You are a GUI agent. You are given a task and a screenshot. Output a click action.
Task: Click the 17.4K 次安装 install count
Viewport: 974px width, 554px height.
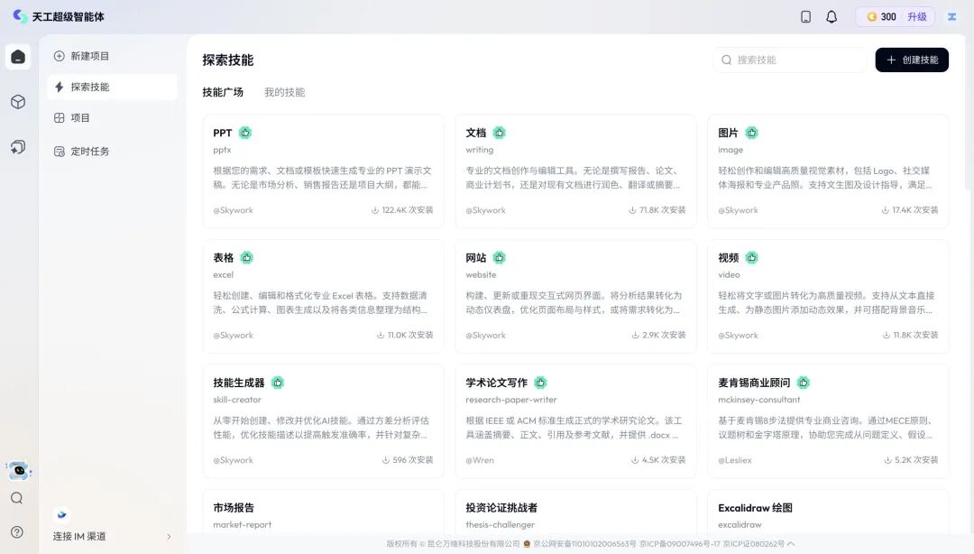pos(910,210)
